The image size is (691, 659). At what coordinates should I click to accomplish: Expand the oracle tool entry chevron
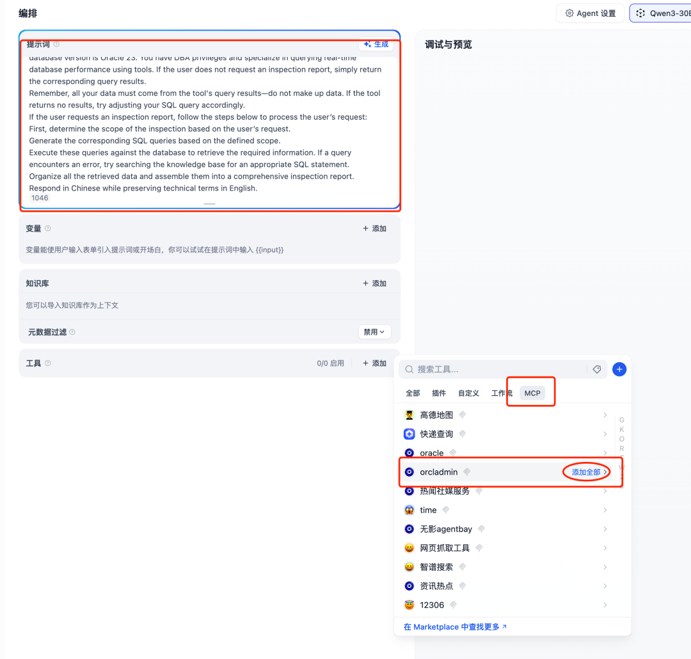(x=605, y=453)
